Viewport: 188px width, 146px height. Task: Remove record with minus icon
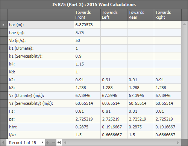pyautogui.click(x=53, y=142)
